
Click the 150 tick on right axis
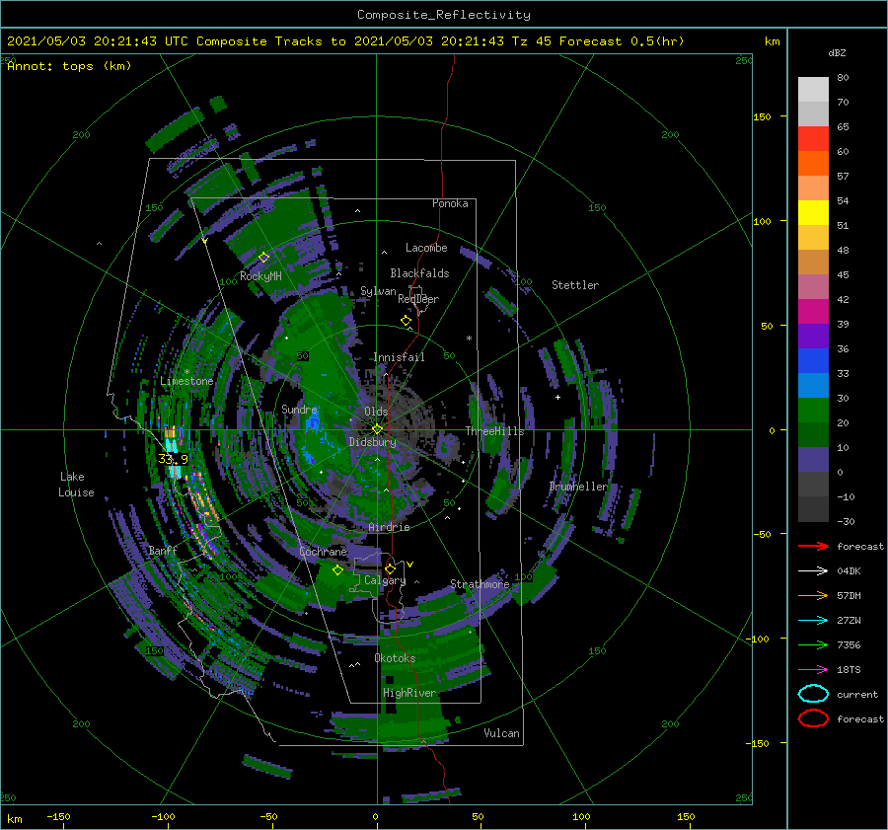(763, 116)
